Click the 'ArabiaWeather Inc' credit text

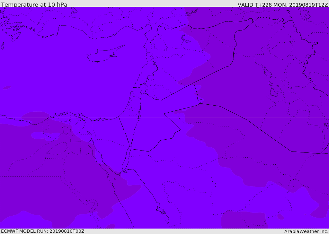306,231
